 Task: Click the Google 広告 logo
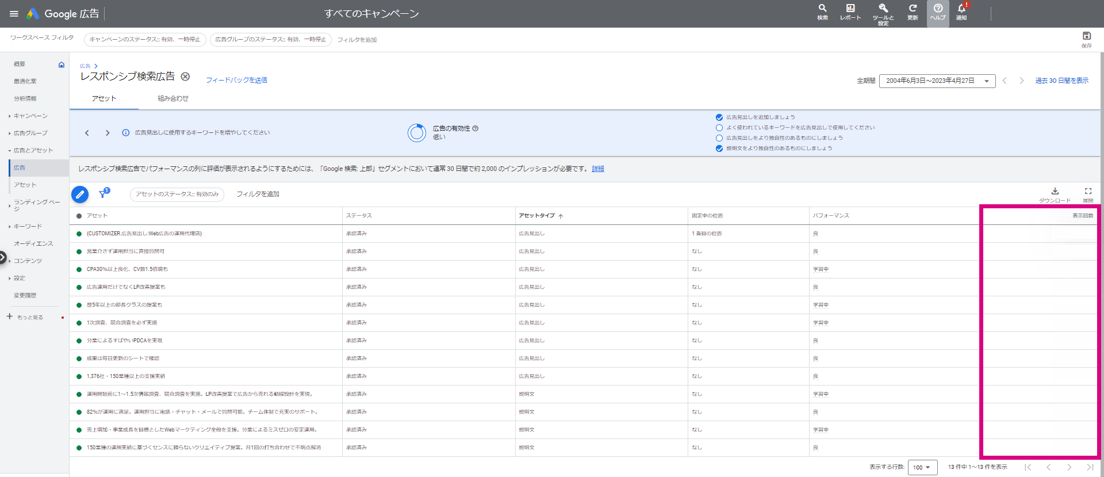(63, 14)
